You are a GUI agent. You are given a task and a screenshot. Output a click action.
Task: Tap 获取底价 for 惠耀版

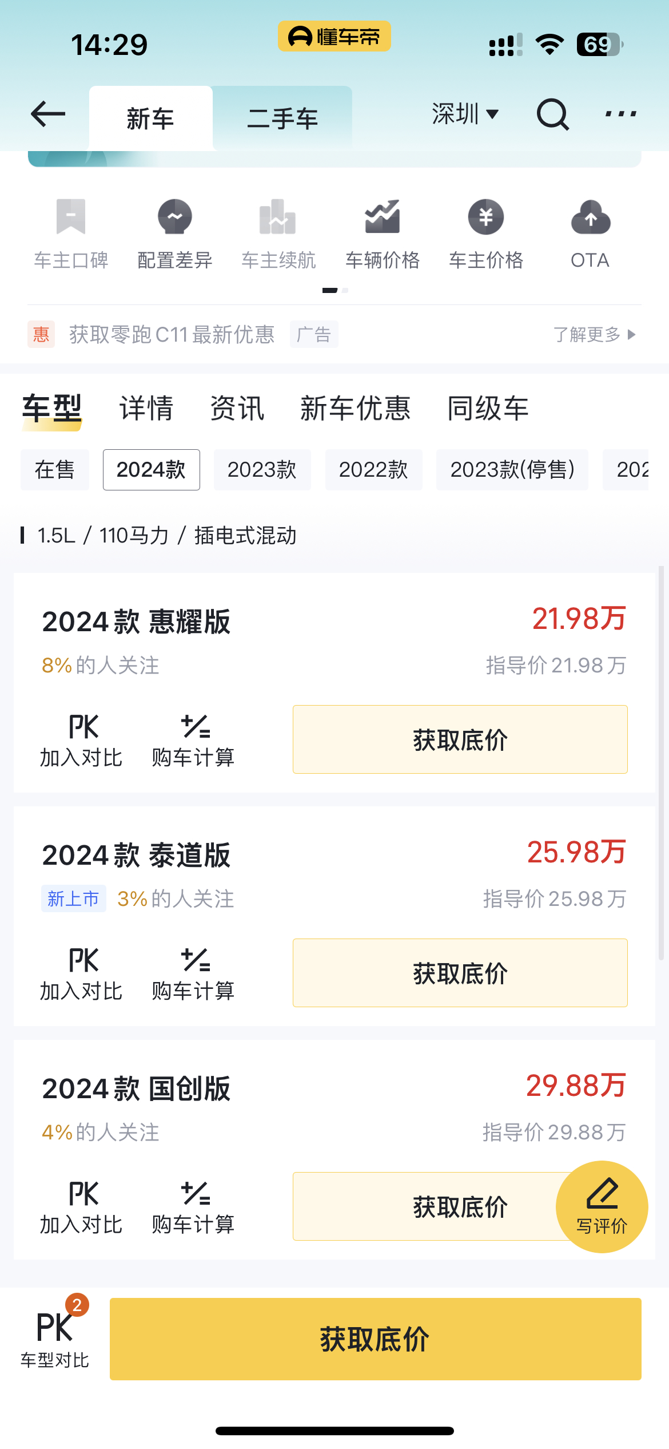tap(460, 739)
